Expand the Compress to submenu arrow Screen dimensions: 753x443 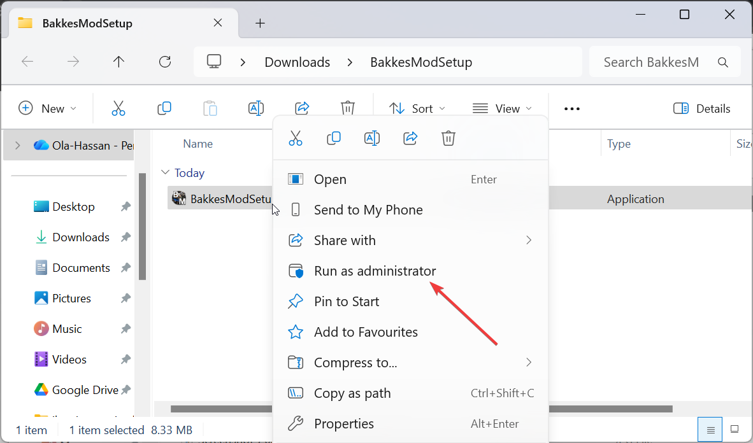529,362
